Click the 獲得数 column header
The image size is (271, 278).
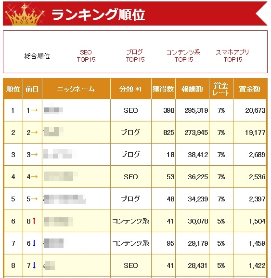163,89
